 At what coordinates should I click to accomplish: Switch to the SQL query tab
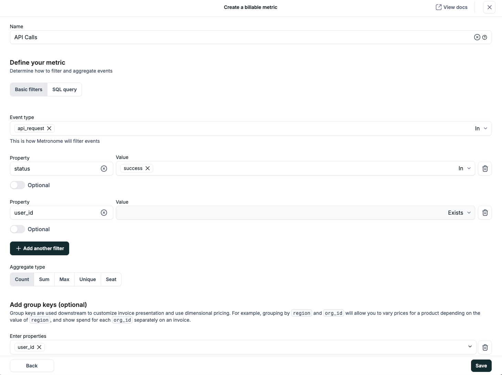(64, 89)
